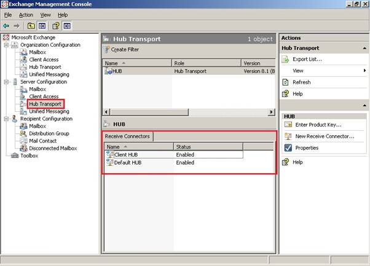This screenshot has height=266, width=370.
Task: Click New Receive Connector... action
Action: 325,136
